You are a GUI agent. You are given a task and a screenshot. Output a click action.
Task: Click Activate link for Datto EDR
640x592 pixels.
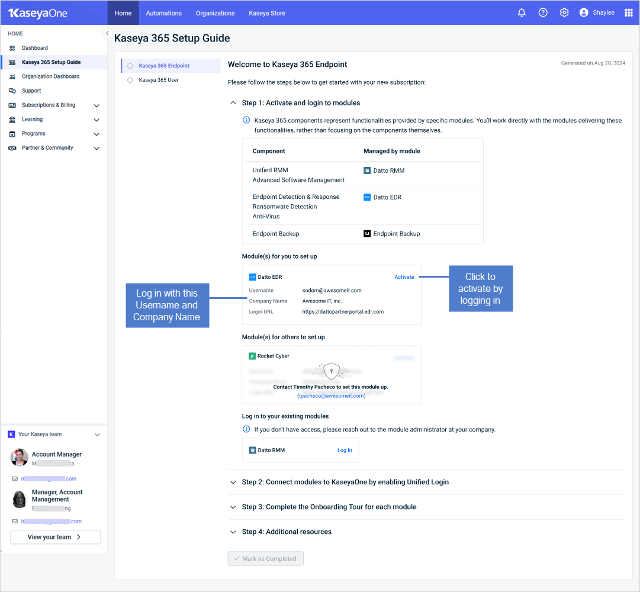[404, 277]
